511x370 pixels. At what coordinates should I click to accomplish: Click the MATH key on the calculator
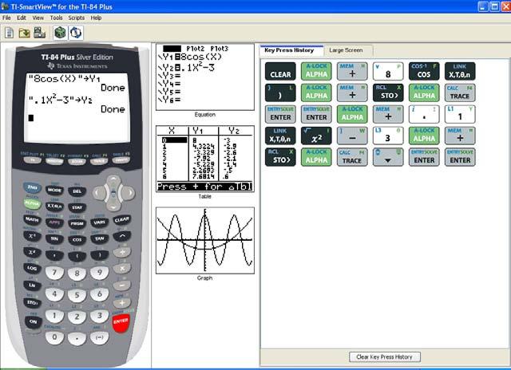coord(32,219)
